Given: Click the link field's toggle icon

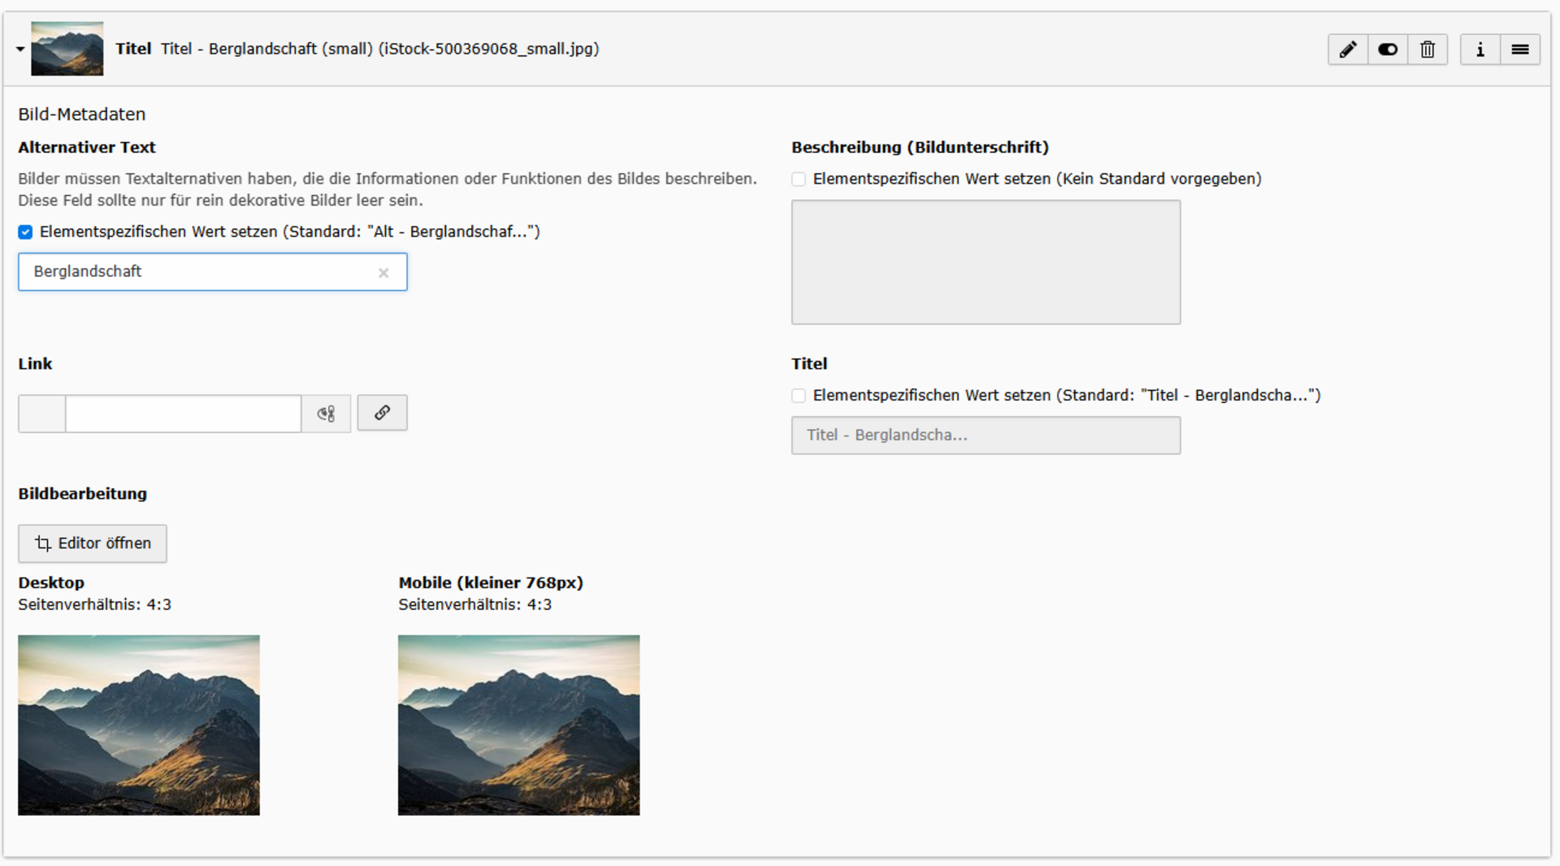Looking at the screenshot, I should tap(326, 414).
